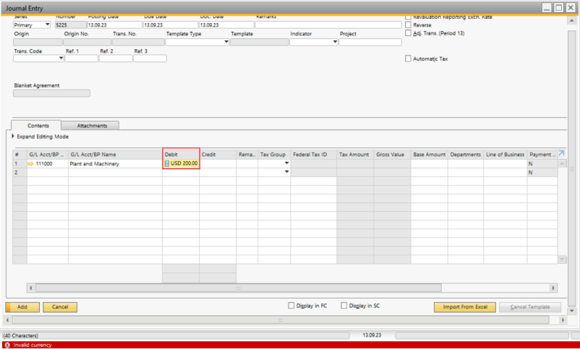Screen dimensions: 580x349
Task: Open form settings via grid corner arrow icon
Action: pos(561,153)
